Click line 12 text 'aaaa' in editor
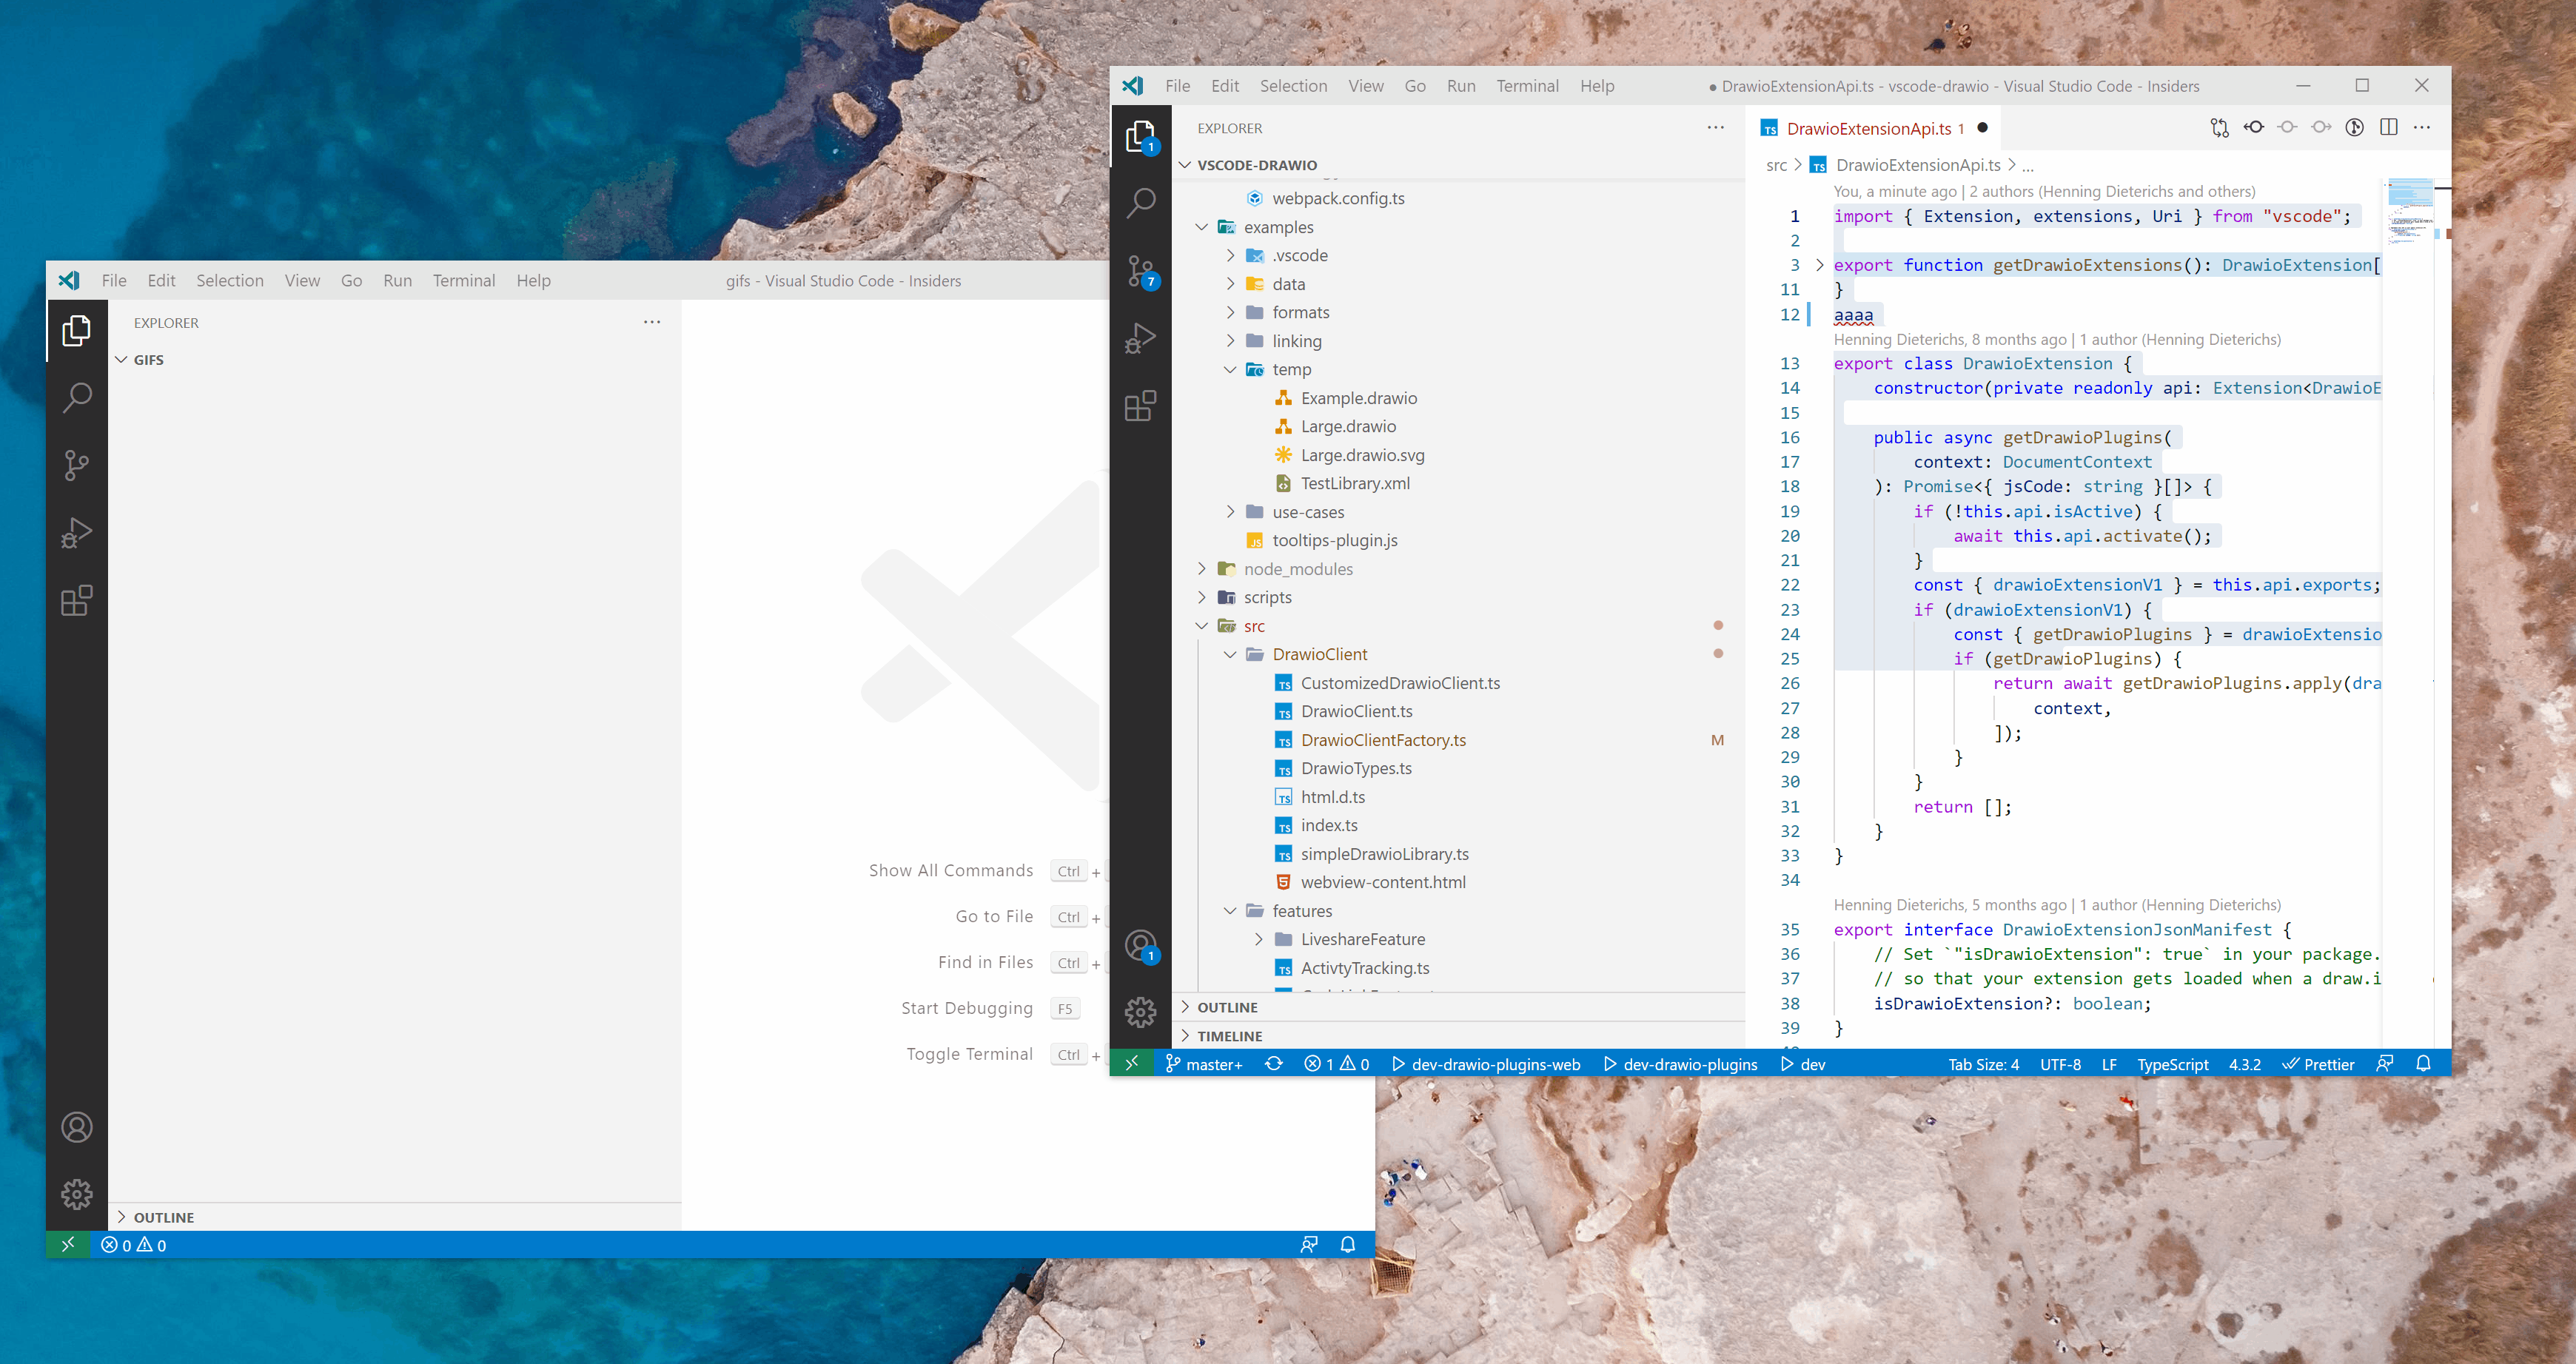Image resolution: width=2576 pixels, height=1364 pixels. tap(1853, 314)
